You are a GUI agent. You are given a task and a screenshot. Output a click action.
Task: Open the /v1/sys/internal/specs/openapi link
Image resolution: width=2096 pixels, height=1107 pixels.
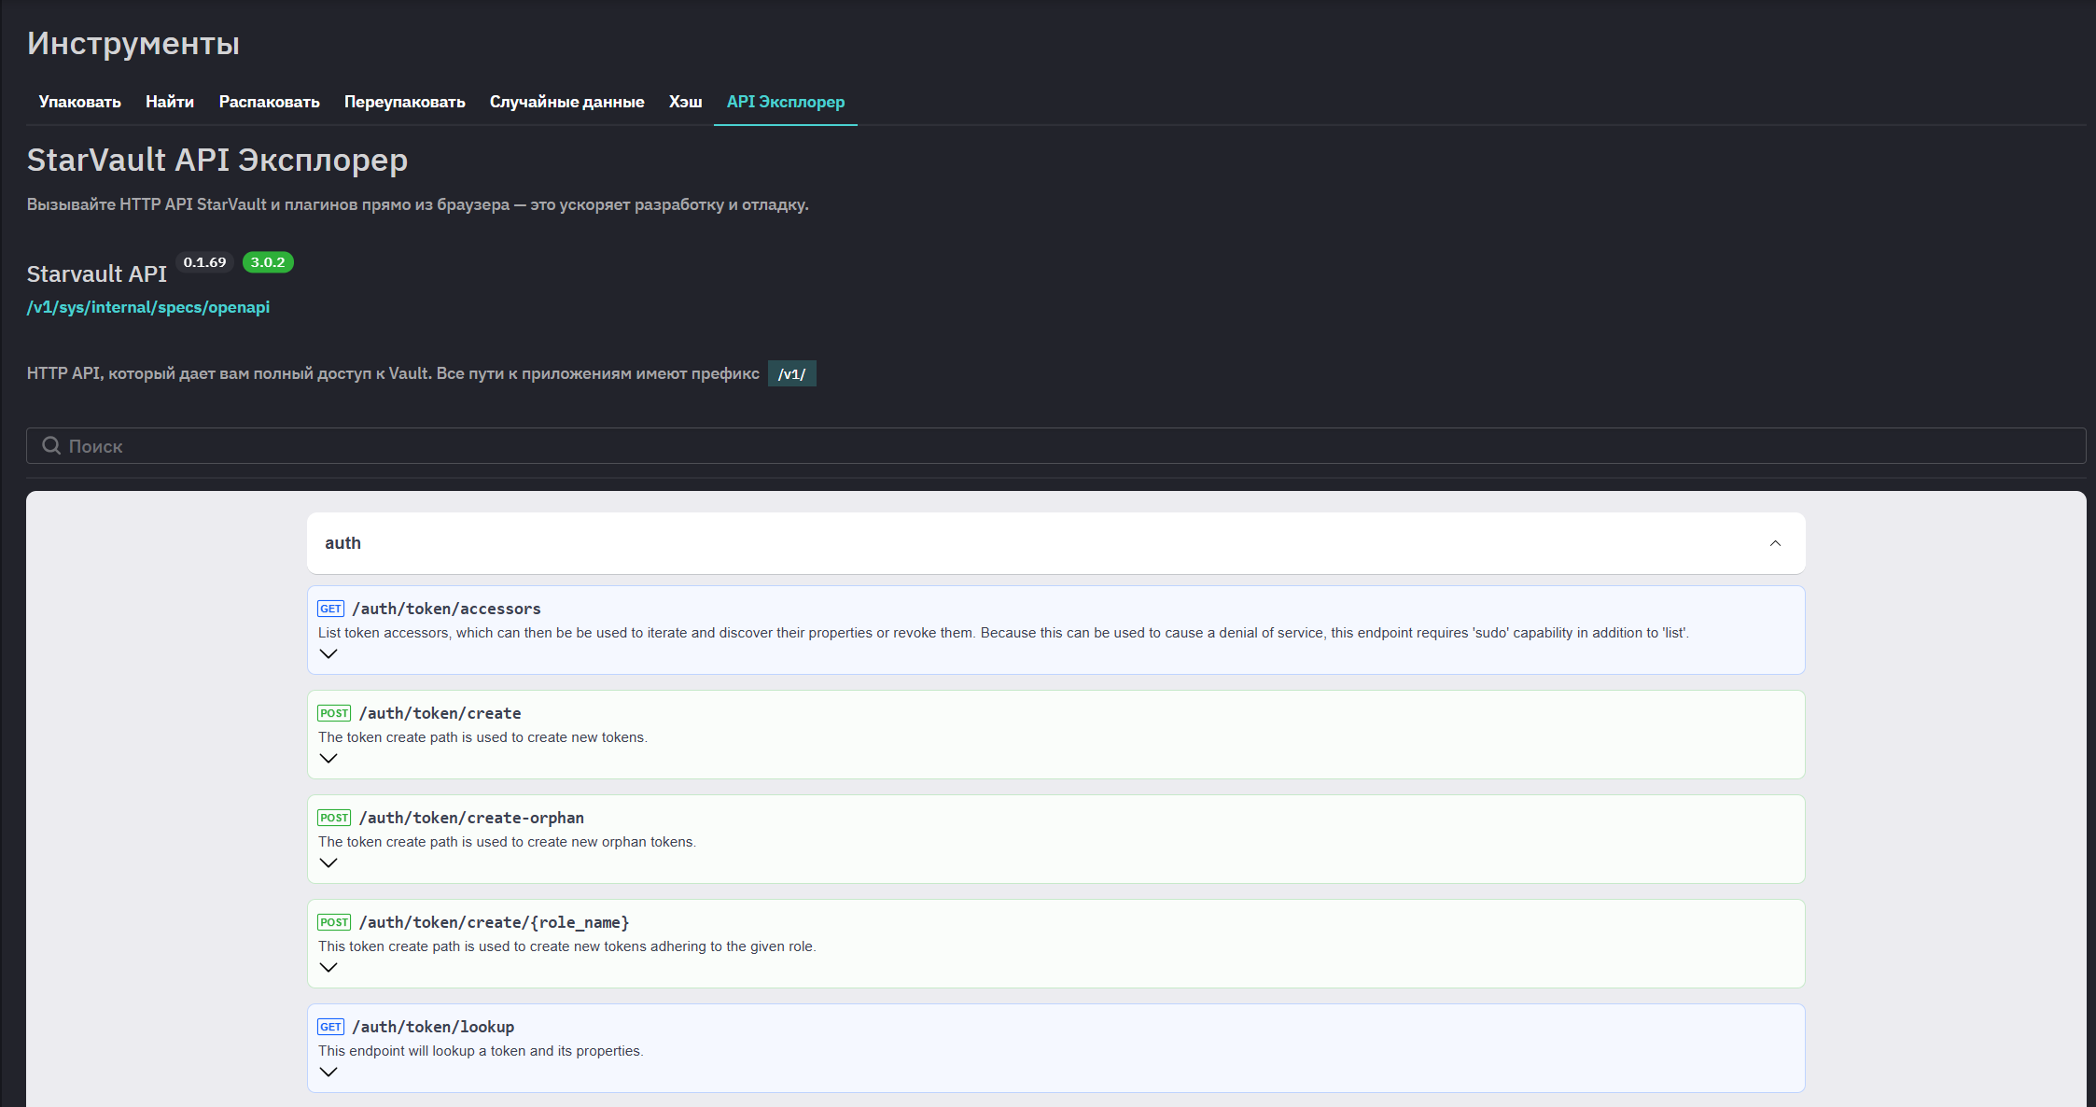(x=148, y=307)
